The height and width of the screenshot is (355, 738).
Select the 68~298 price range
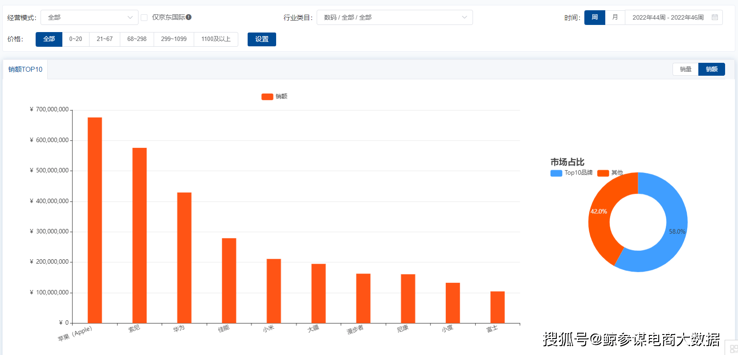(x=137, y=39)
